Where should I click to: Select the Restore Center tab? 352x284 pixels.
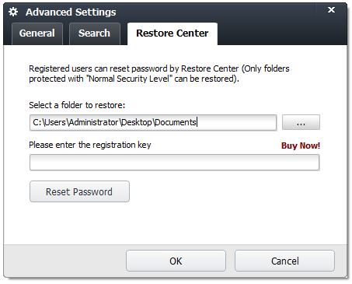tap(173, 33)
